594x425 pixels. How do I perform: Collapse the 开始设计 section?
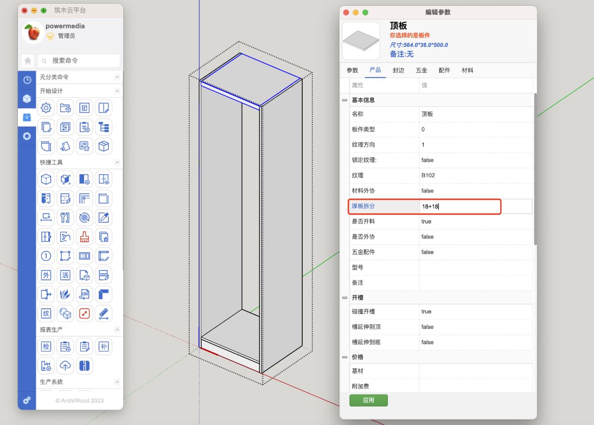(x=117, y=91)
